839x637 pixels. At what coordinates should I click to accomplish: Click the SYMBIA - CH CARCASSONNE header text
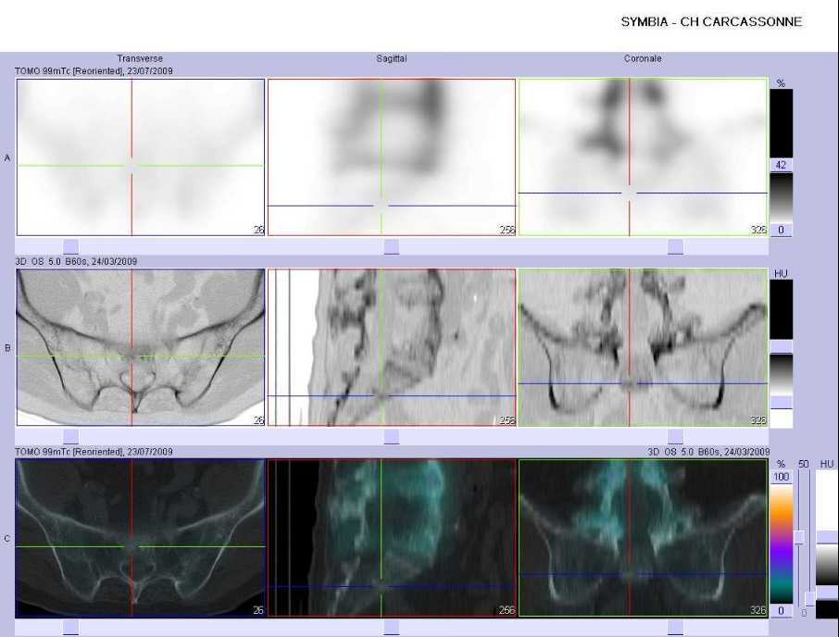tap(711, 22)
